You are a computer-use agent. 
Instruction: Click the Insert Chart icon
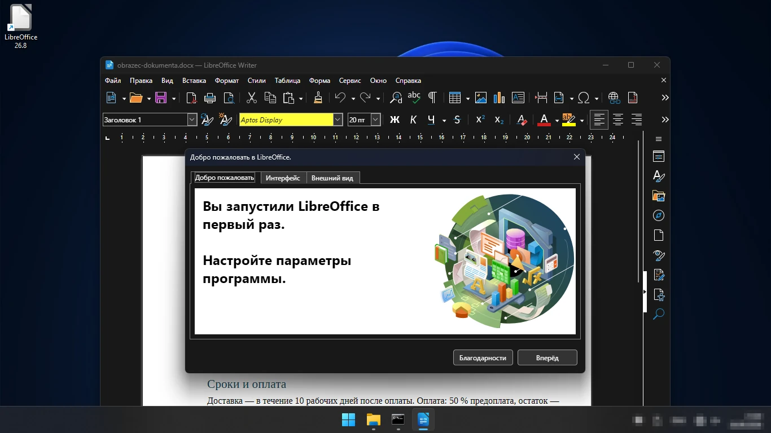point(499,98)
